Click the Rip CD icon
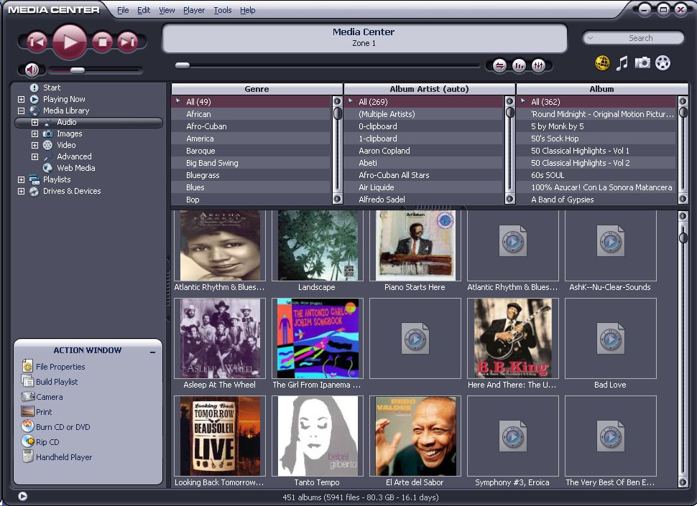Screen dimensions: 697x506 [x=28, y=441]
